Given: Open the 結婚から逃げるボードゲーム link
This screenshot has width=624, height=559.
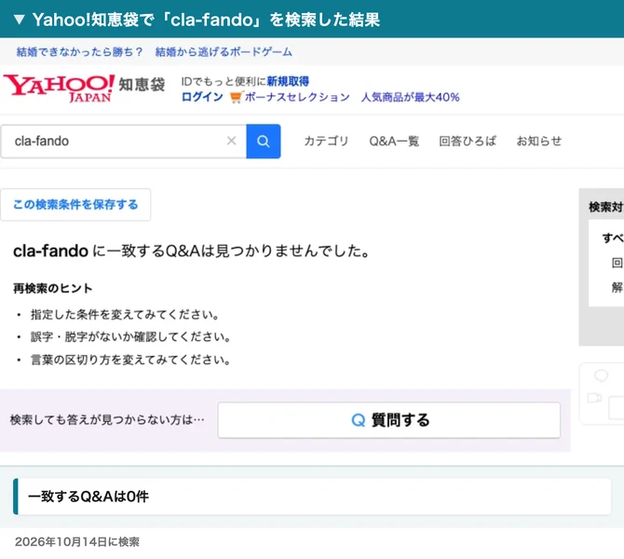Looking at the screenshot, I should tap(224, 52).
